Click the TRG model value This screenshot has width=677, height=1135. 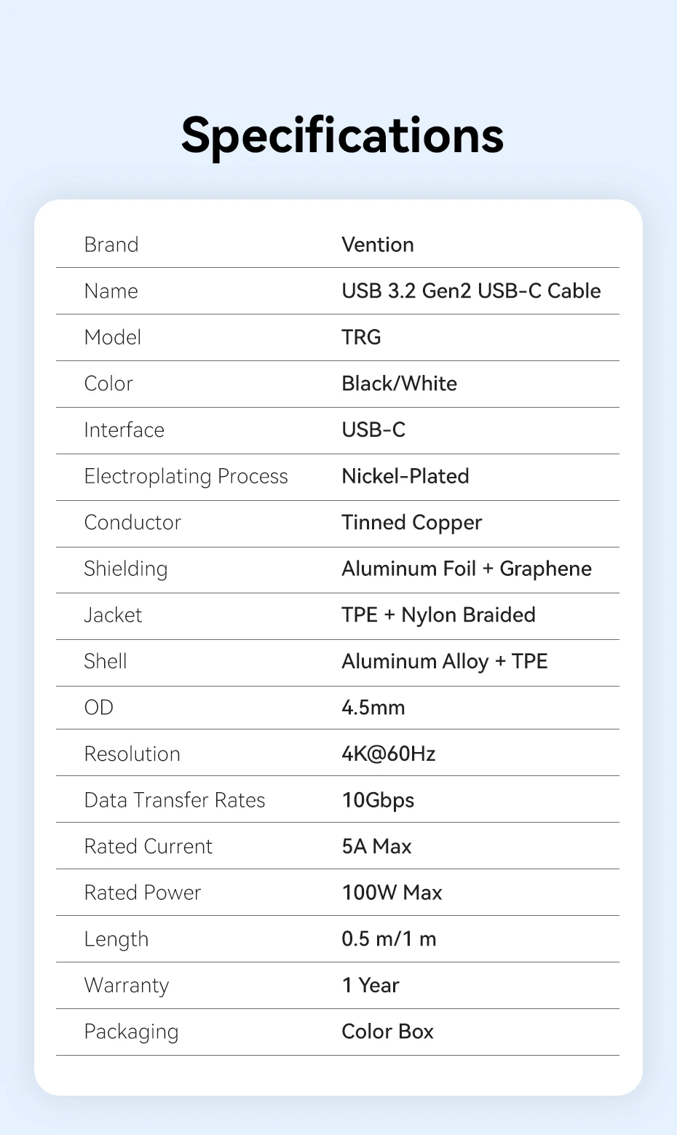(x=361, y=337)
